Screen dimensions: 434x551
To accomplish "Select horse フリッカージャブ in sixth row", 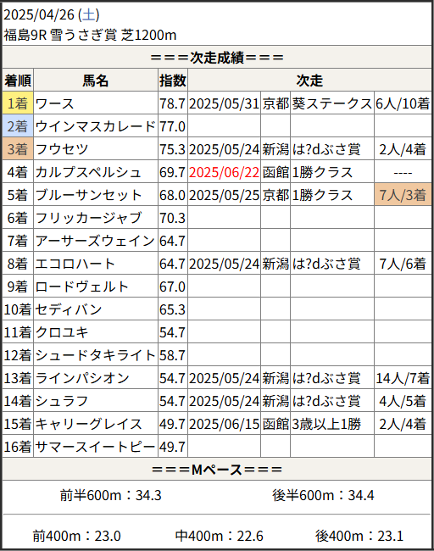I will [x=88, y=218].
